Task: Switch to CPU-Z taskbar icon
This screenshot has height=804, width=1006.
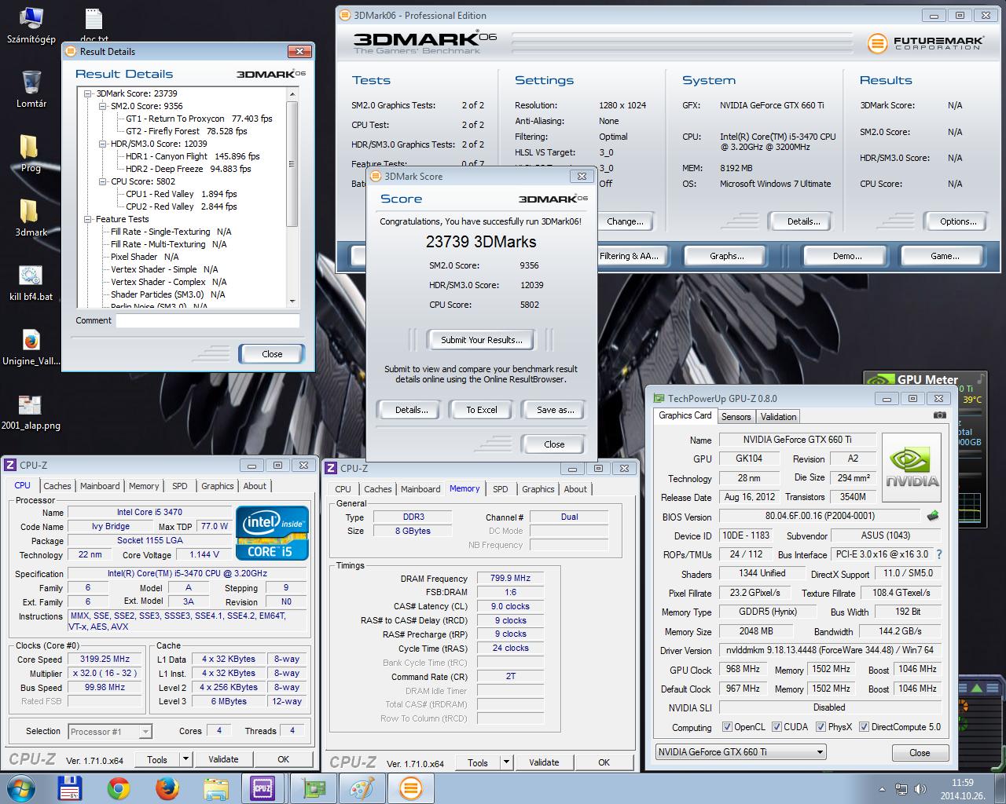Action: (262, 788)
